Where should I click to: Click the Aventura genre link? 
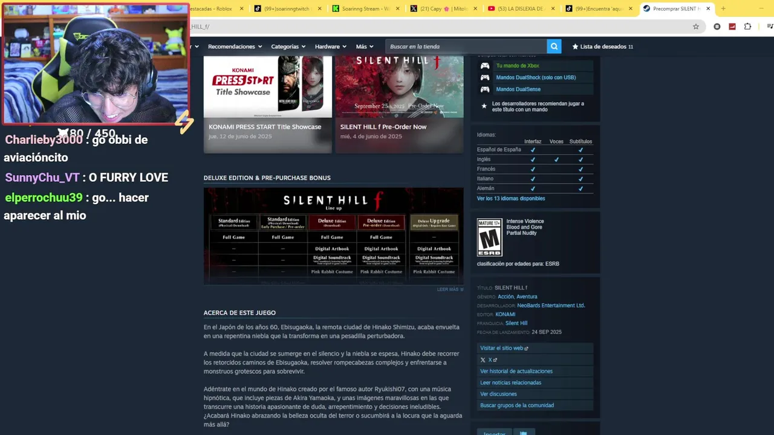[x=527, y=297]
